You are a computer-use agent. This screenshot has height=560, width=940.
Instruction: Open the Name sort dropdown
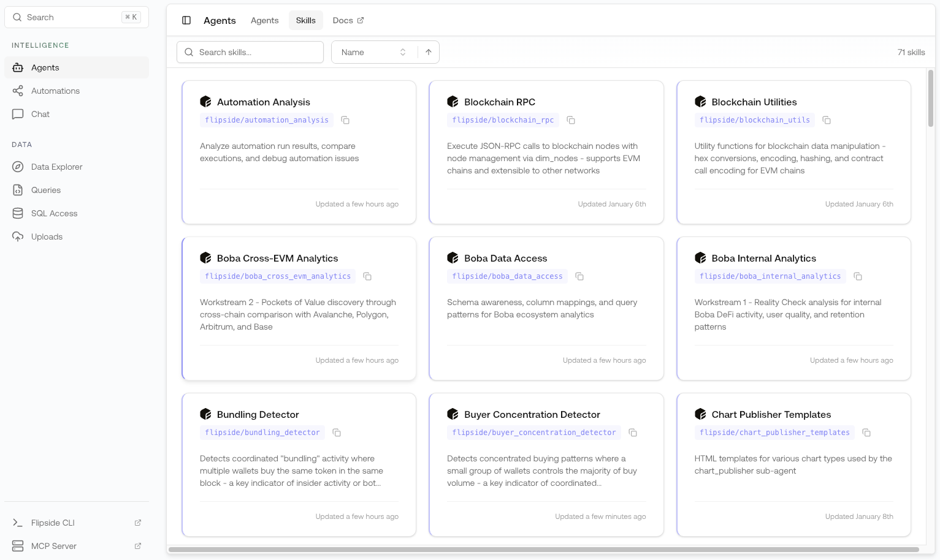click(374, 52)
